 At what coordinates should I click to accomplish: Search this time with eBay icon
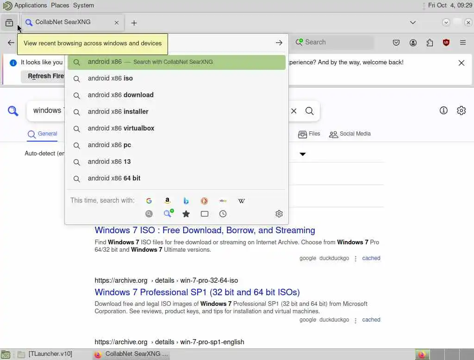(x=223, y=201)
